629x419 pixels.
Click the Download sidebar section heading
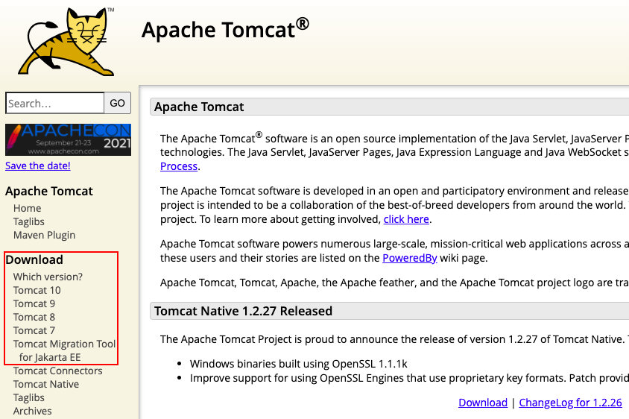pyautogui.click(x=34, y=259)
